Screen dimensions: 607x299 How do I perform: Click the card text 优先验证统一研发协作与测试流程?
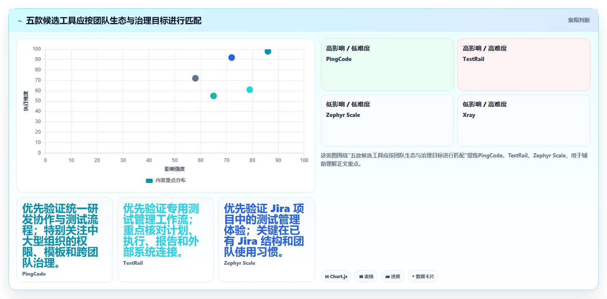click(61, 235)
